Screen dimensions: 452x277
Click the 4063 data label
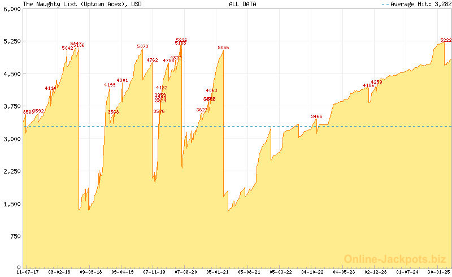tap(211, 90)
